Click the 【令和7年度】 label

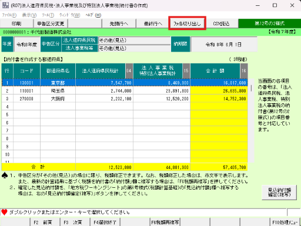click(282, 32)
